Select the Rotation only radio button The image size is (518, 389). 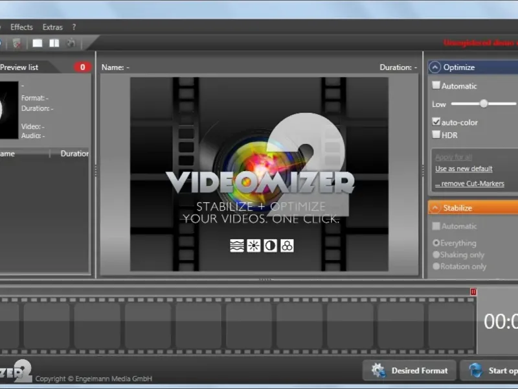[x=436, y=266]
